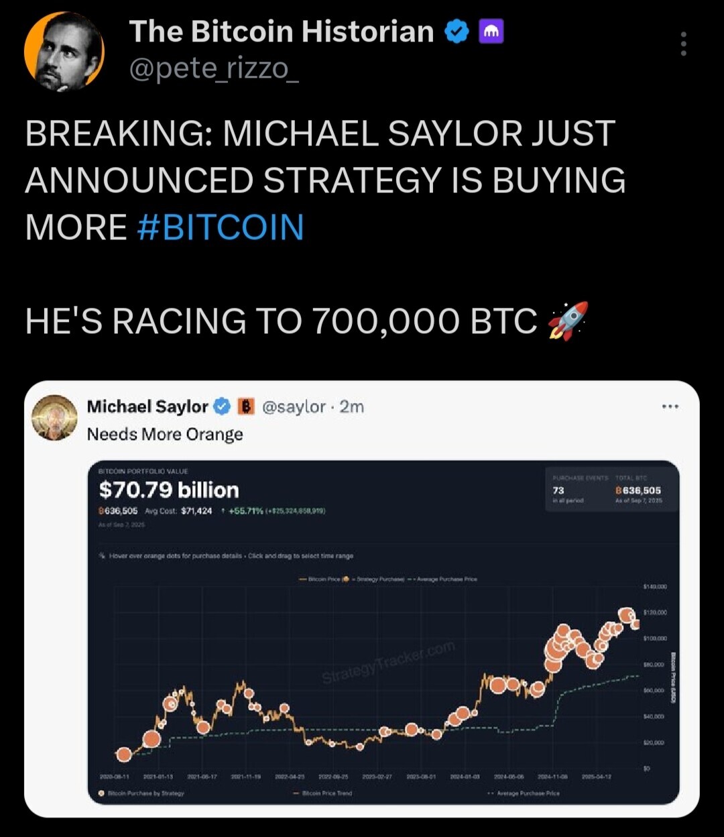724x837 pixels.
Task: Click the Bitcoin Purchase by Strategy legend dot
Action: tap(101, 793)
